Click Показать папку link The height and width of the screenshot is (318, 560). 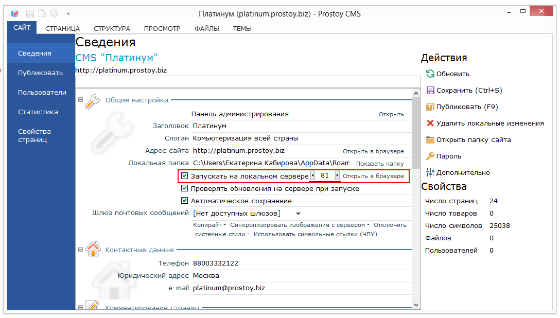point(380,164)
